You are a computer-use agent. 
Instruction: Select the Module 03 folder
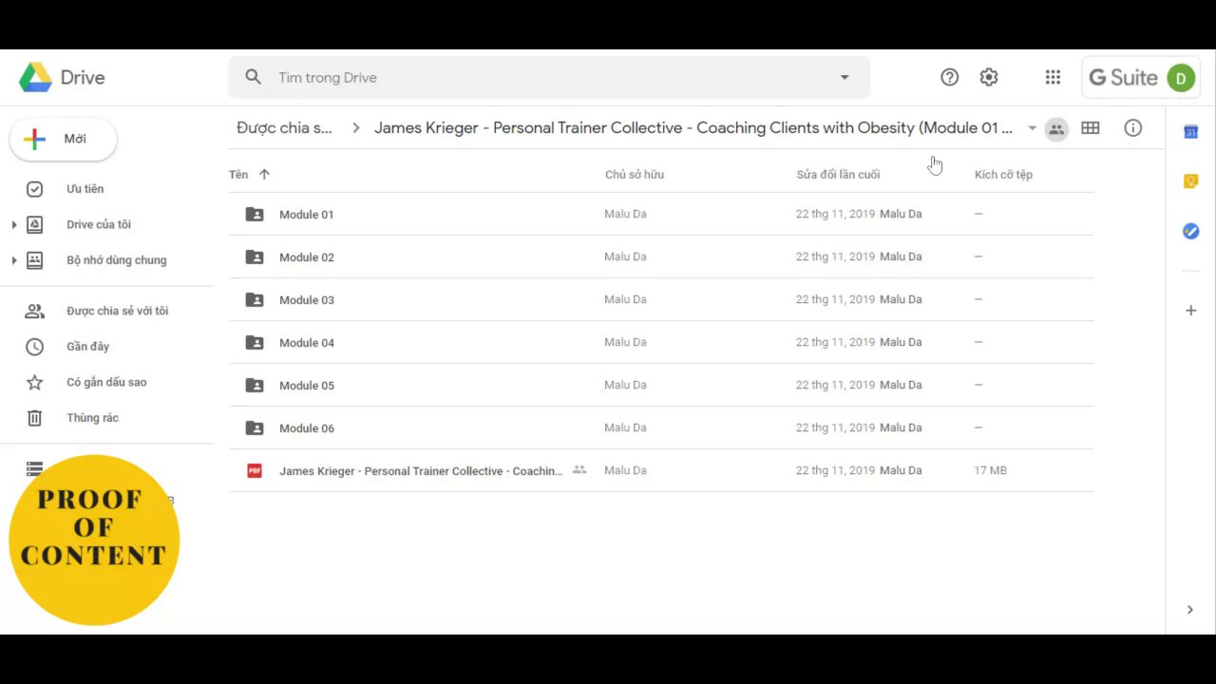[x=661, y=299]
